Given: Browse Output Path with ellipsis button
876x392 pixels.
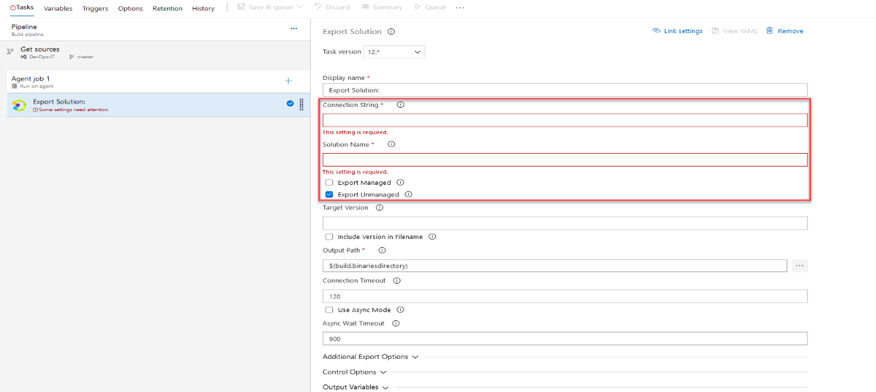Looking at the screenshot, I should coord(800,265).
